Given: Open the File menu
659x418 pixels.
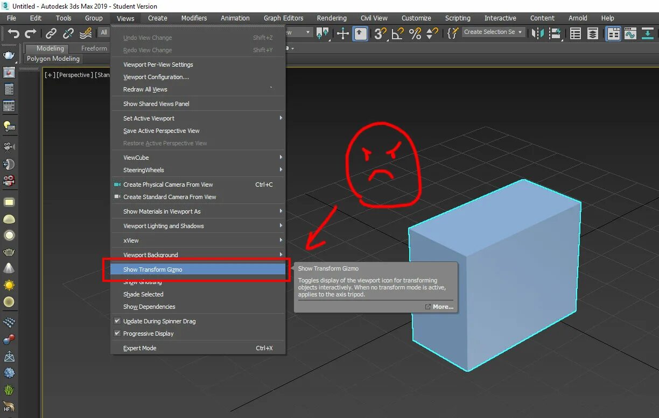Looking at the screenshot, I should [x=11, y=18].
